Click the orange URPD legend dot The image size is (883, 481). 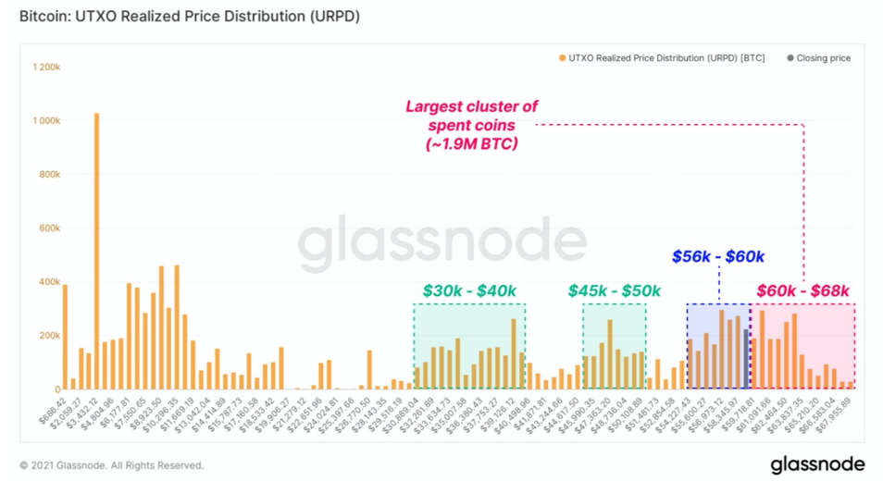pos(562,58)
